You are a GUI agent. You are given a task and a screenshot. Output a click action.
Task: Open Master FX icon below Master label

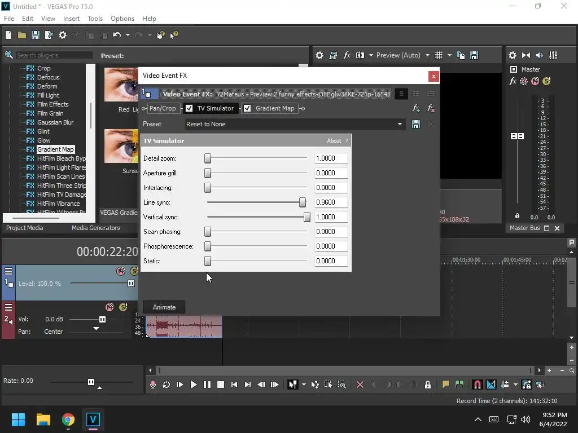(513, 81)
